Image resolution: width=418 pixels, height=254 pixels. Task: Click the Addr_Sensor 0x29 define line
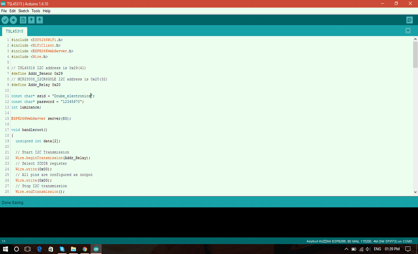(37, 73)
